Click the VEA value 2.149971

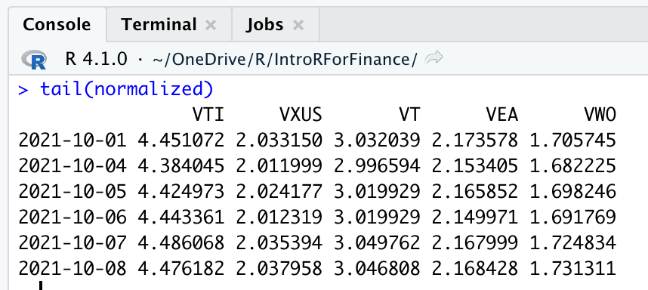coord(475,217)
